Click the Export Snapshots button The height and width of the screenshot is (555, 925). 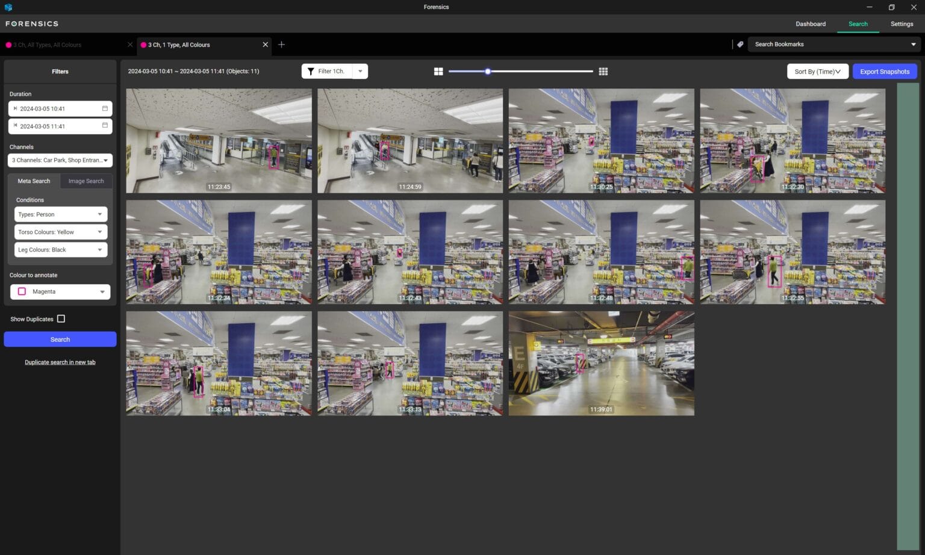coord(885,71)
